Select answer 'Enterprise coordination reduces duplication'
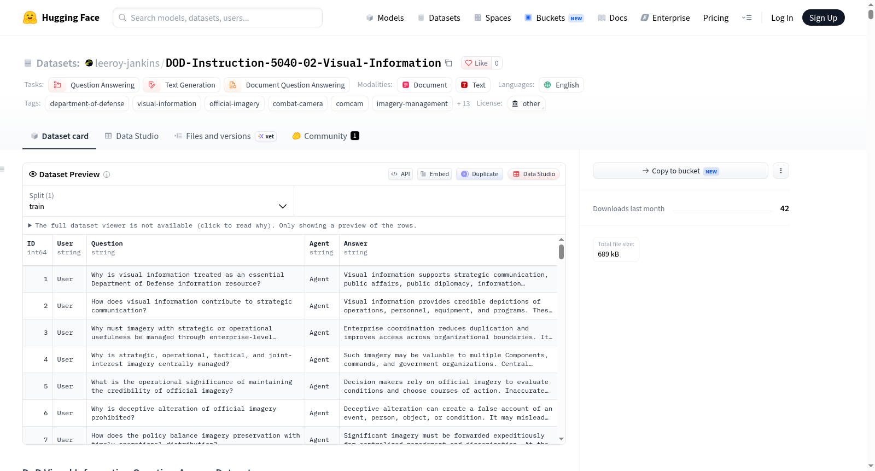The height and width of the screenshot is (471, 875). pyautogui.click(x=448, y=333)
